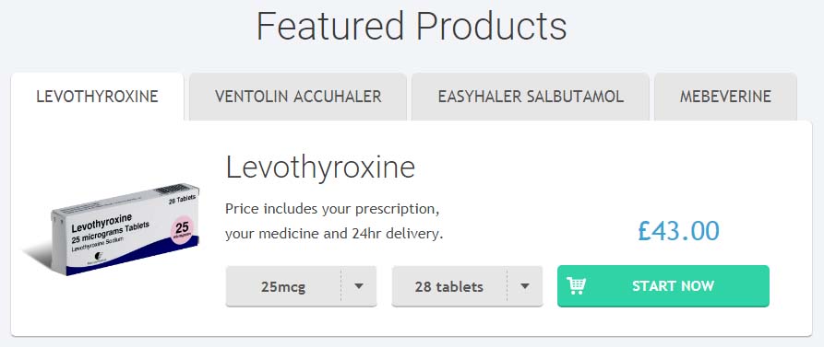Click the "28 Tablets" label on box
The image size is (824, 347).
point(183,199)
